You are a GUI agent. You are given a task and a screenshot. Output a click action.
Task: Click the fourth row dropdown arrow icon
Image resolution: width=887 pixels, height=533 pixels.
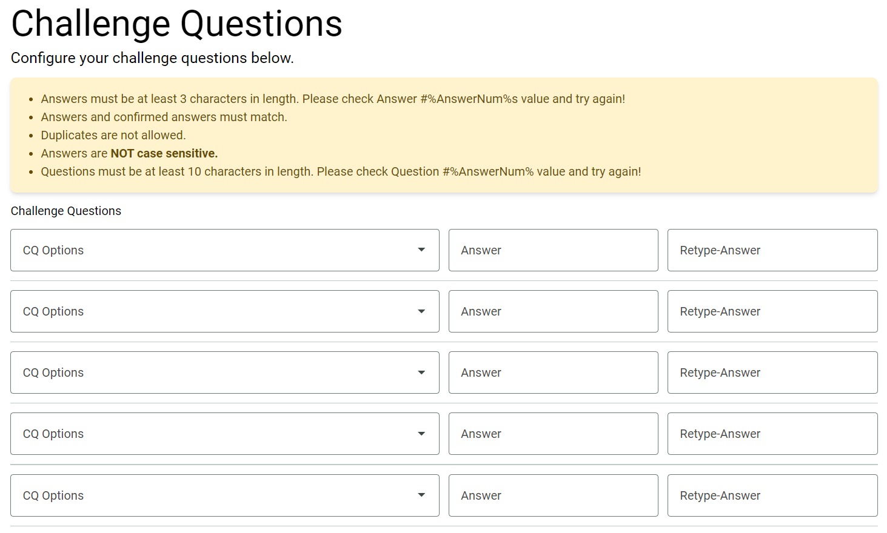pos(421,434)
